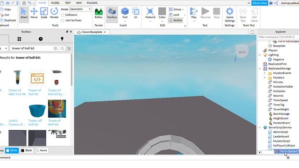
Task: Open the Lock dropdown arrow
Action: [185, 15]
